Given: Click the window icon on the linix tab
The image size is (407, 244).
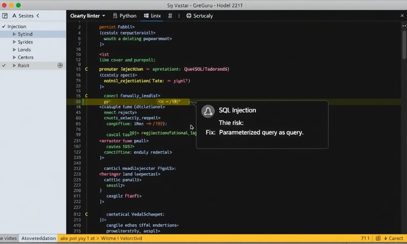Looking at the screenshot, I should tap(147, 16).
